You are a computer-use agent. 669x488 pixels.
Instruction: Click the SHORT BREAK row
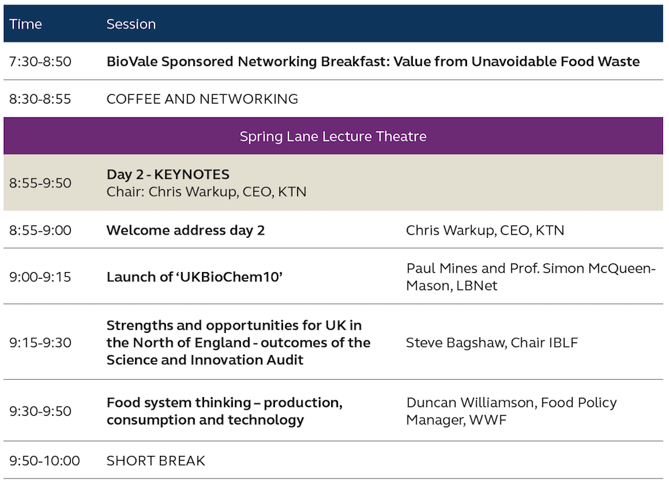tap(333, 461)
